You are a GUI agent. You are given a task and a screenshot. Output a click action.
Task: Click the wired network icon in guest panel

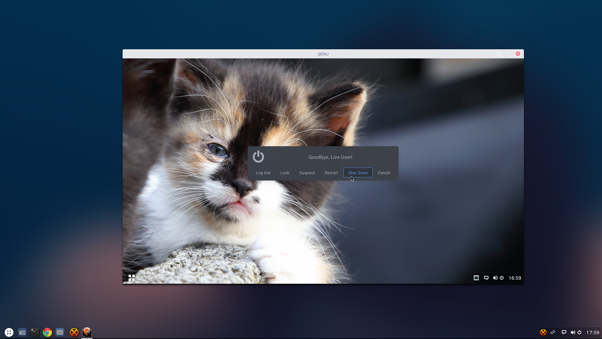[476, 278]
